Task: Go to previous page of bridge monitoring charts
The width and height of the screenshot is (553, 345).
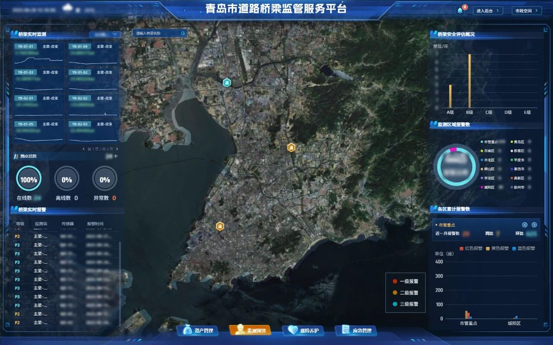Action: 84,149
